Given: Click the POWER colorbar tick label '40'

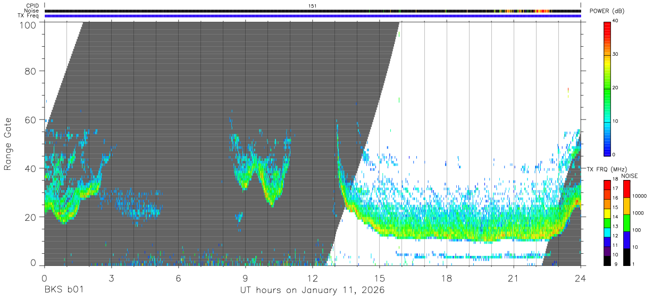Looking at the screenshot, I should [x=616, y=21].
